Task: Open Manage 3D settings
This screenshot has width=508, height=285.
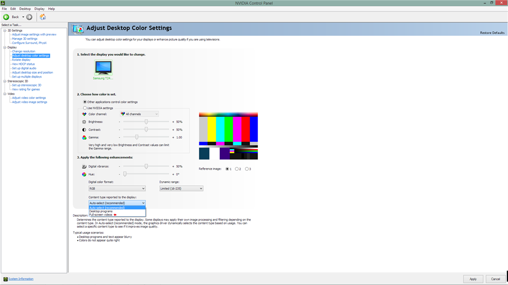Action: coord(25,39)
